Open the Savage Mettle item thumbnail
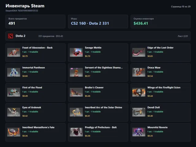The image size is (196, 147). tap(76, 52)
